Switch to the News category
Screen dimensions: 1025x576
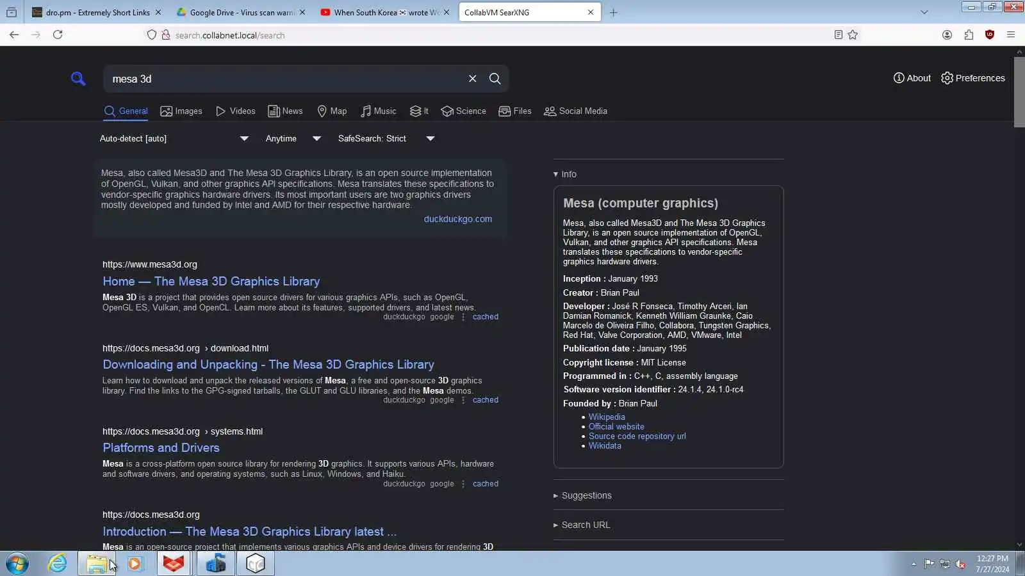[285, 111]
